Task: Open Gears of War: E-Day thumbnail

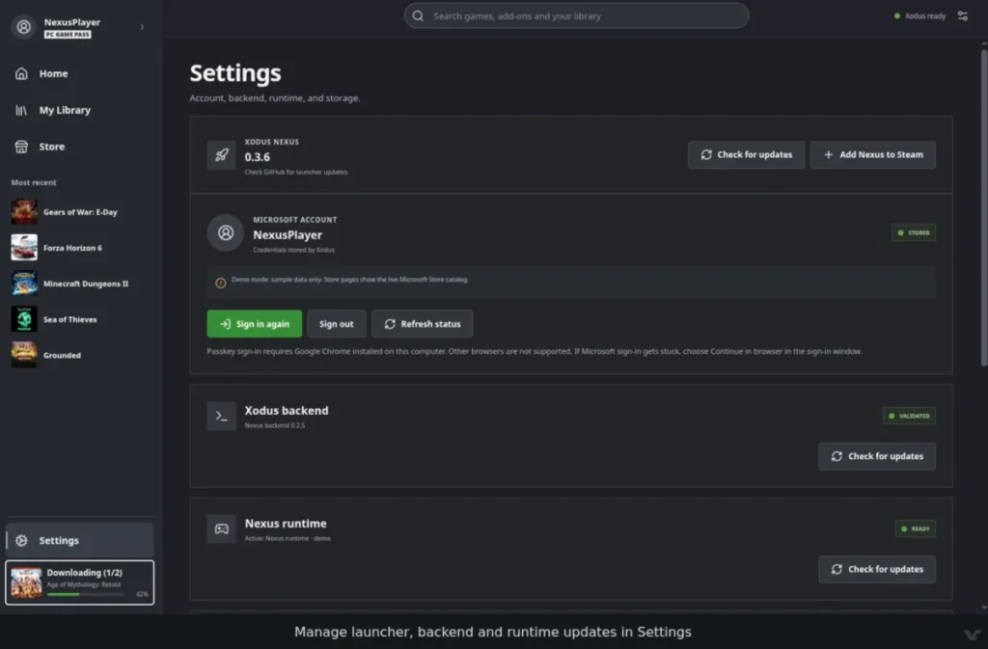Action: [24, 211]
